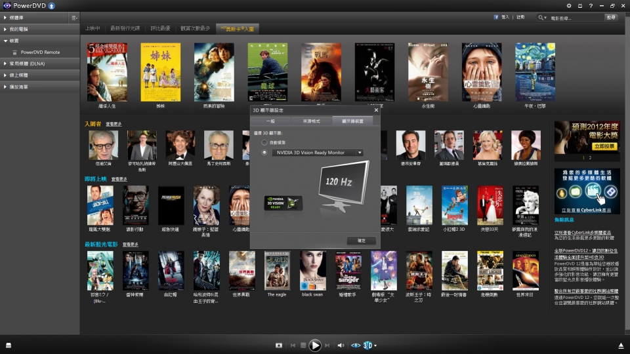Image resolution: width=630 pixels, height=354 pixels.
Task: Open the NVIDIA 3D Vision Ready Monitor dropdown
Action: pyautogui.click(x=318, y=153)
